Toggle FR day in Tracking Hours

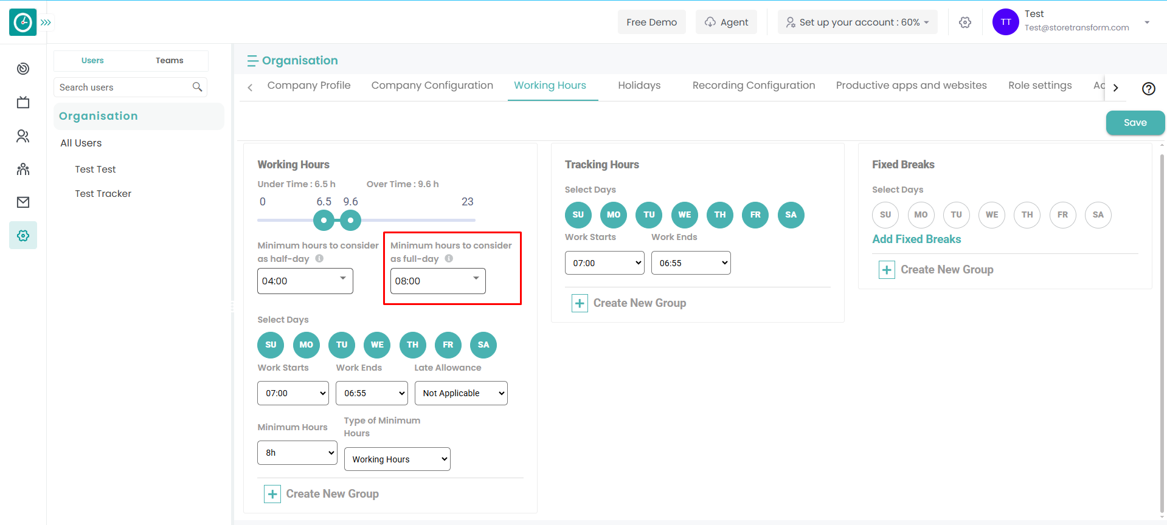(755, 214)
